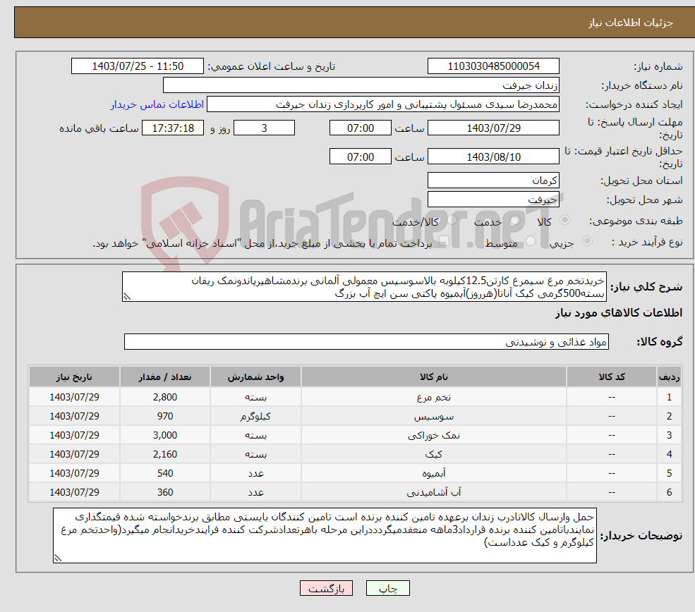Click the response deadline date 1403/07/29 field
The height and width of the screenshot is (612, 695).
click(493, 128)
